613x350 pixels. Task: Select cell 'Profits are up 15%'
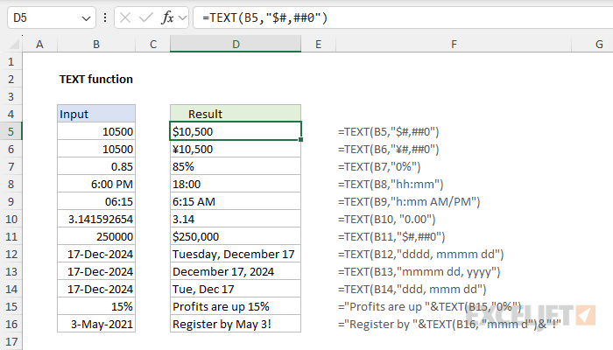pos(236,306)
